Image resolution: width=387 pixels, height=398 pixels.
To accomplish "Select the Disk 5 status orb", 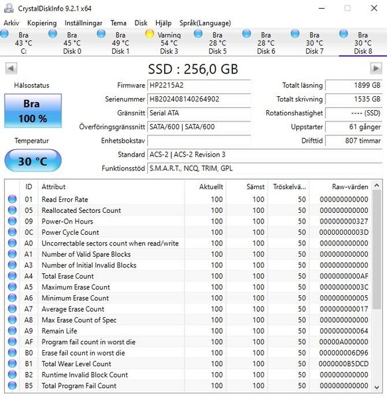I will (x=198, y=34).
